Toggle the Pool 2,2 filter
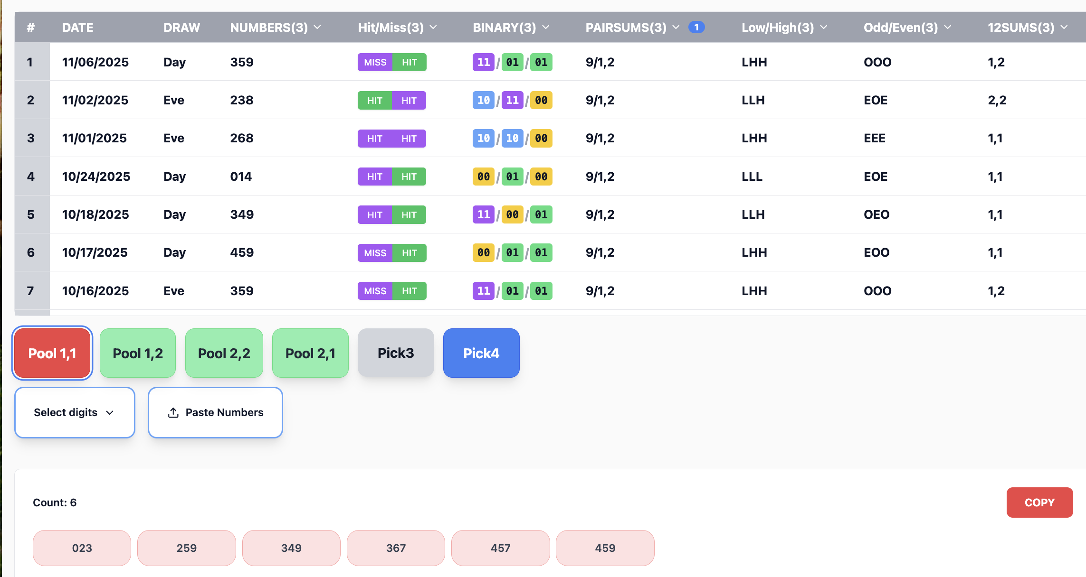The image size is (1086, 577). tap(224, 353)
